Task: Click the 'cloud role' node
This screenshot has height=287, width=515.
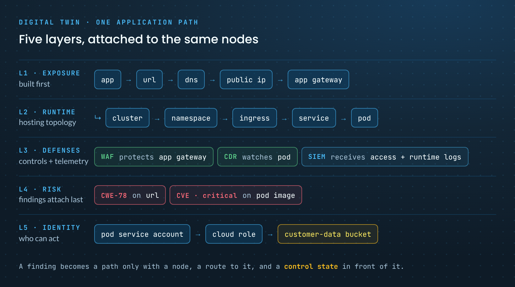Action: point(234,234)
